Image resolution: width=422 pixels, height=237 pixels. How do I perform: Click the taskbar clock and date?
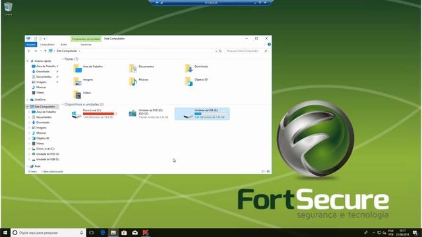(x=402, y=232)
